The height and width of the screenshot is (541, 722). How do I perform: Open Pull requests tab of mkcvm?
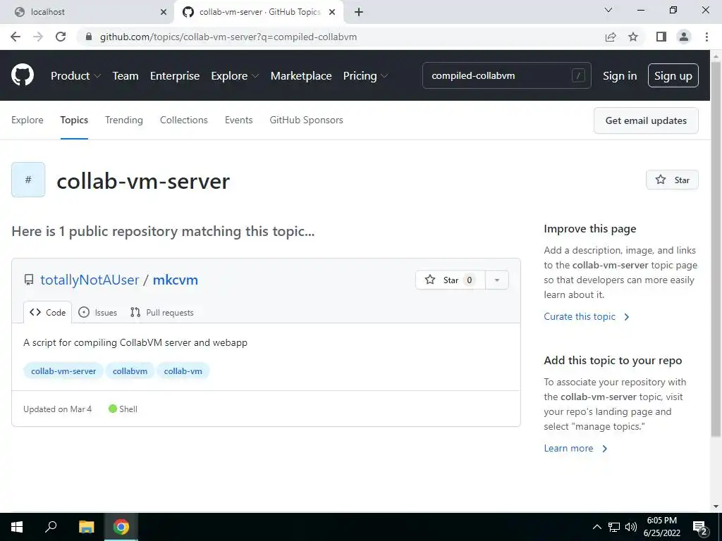point(162,312)
